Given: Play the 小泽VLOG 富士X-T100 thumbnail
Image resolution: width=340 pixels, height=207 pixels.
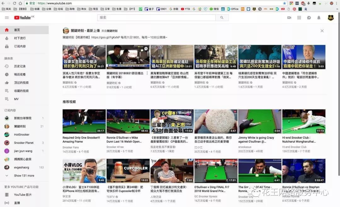Looking at the screenshot, I should click(x=84, y=171).
